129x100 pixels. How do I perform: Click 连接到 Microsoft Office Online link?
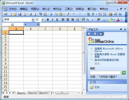point(109,50)
